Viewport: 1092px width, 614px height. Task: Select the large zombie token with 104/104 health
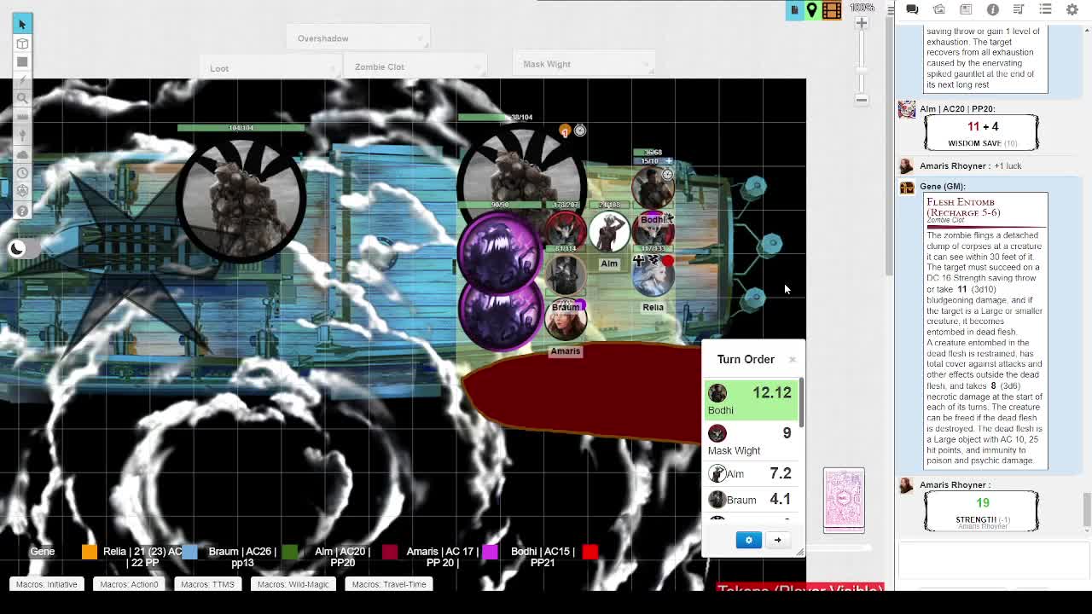tap(241, 198)
